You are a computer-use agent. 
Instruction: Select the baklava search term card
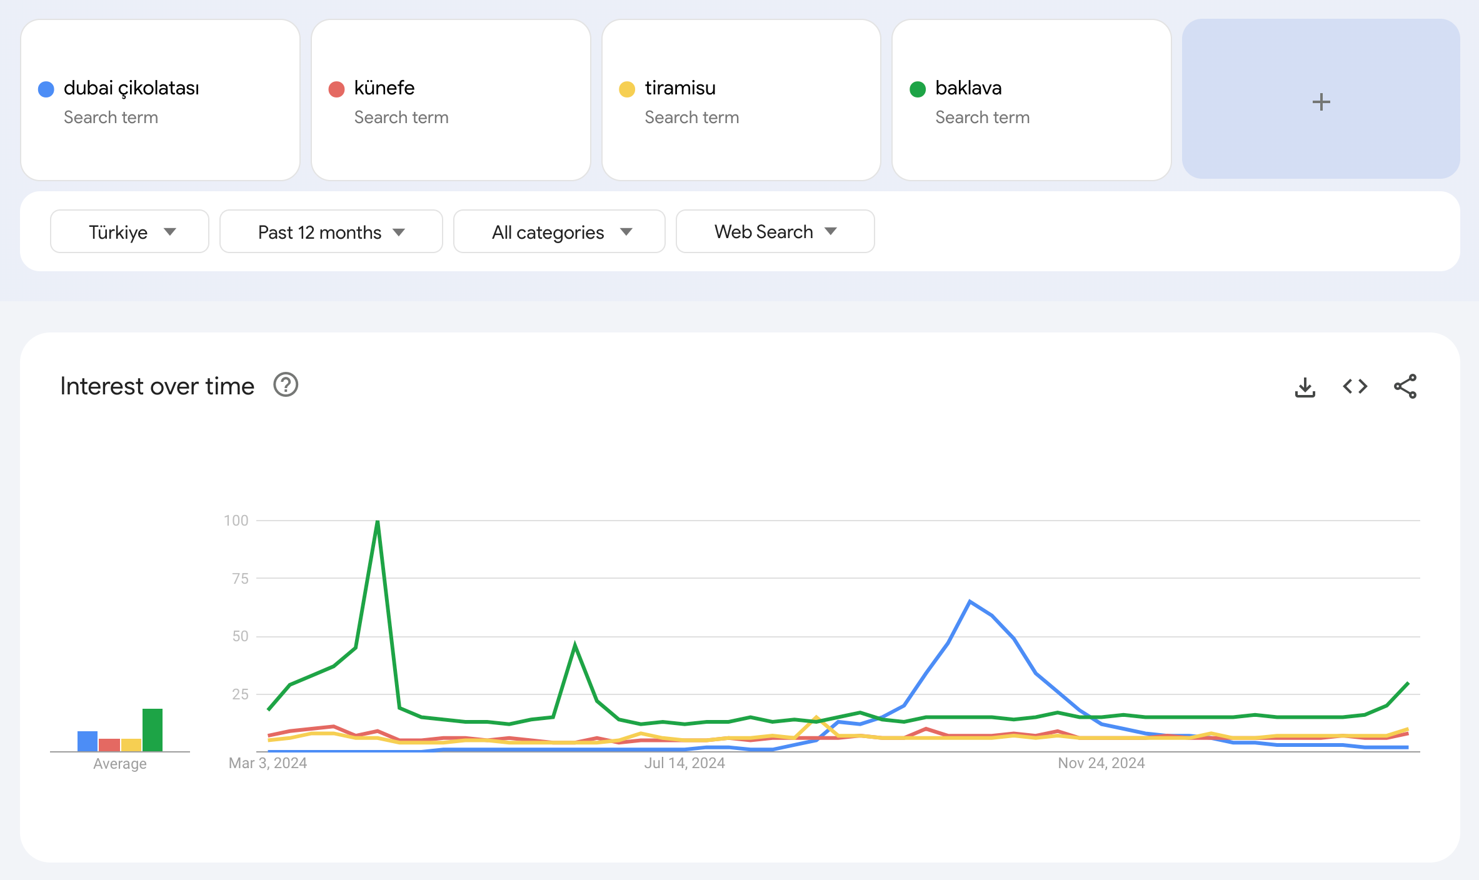pyautogui.click(x=1031, y=100)
